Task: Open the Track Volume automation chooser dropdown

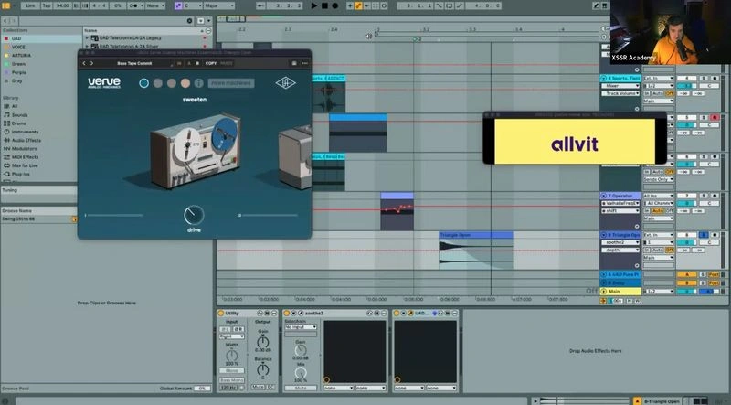Action: (x=620, y=93)
